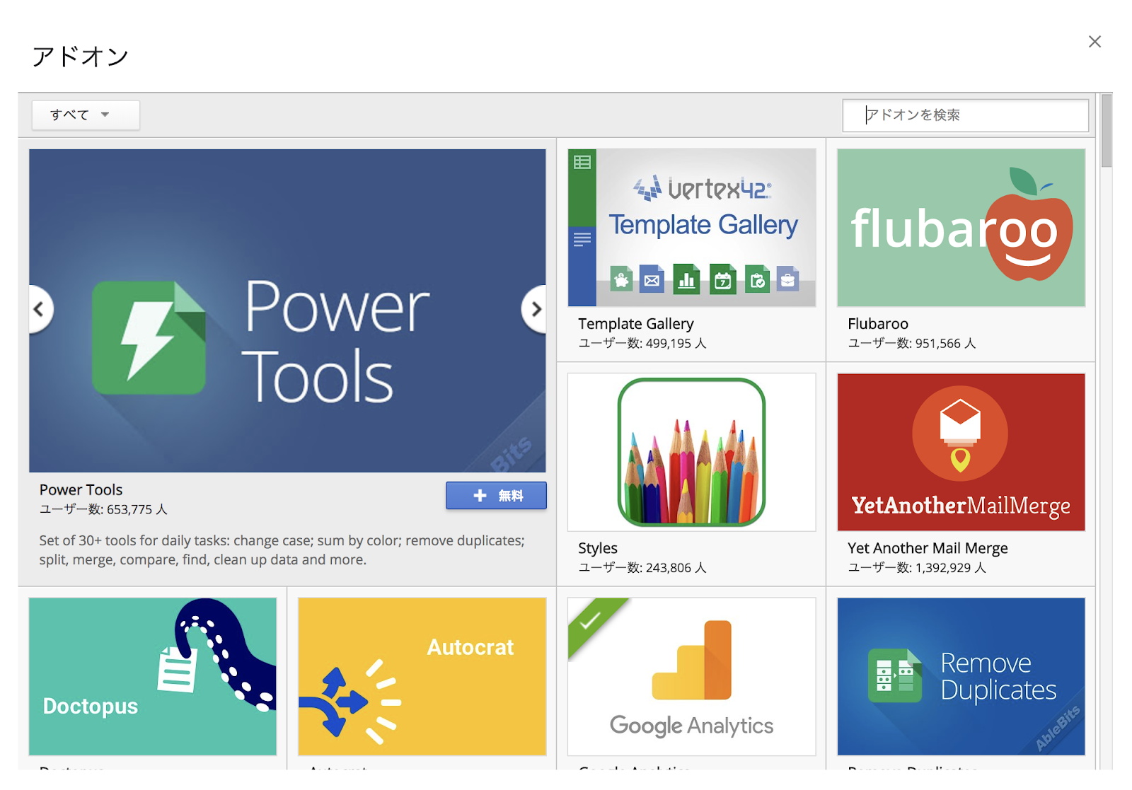
Task: Open the Google Analytics add-on thumbnail
Action: pyautogui.click(x=692, y=677)
